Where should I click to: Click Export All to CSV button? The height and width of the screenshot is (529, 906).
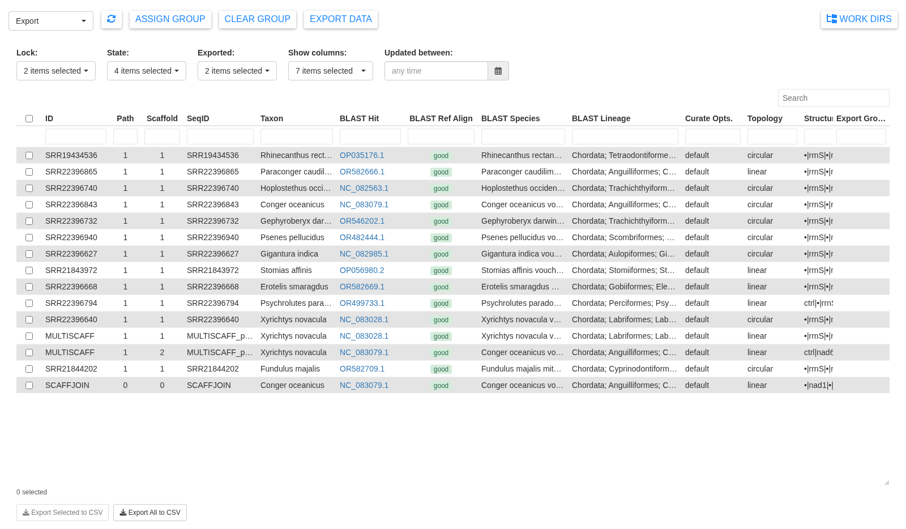click(150, 513)
